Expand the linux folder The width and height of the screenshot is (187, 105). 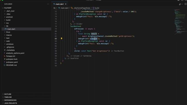click(x=8, y=32)
